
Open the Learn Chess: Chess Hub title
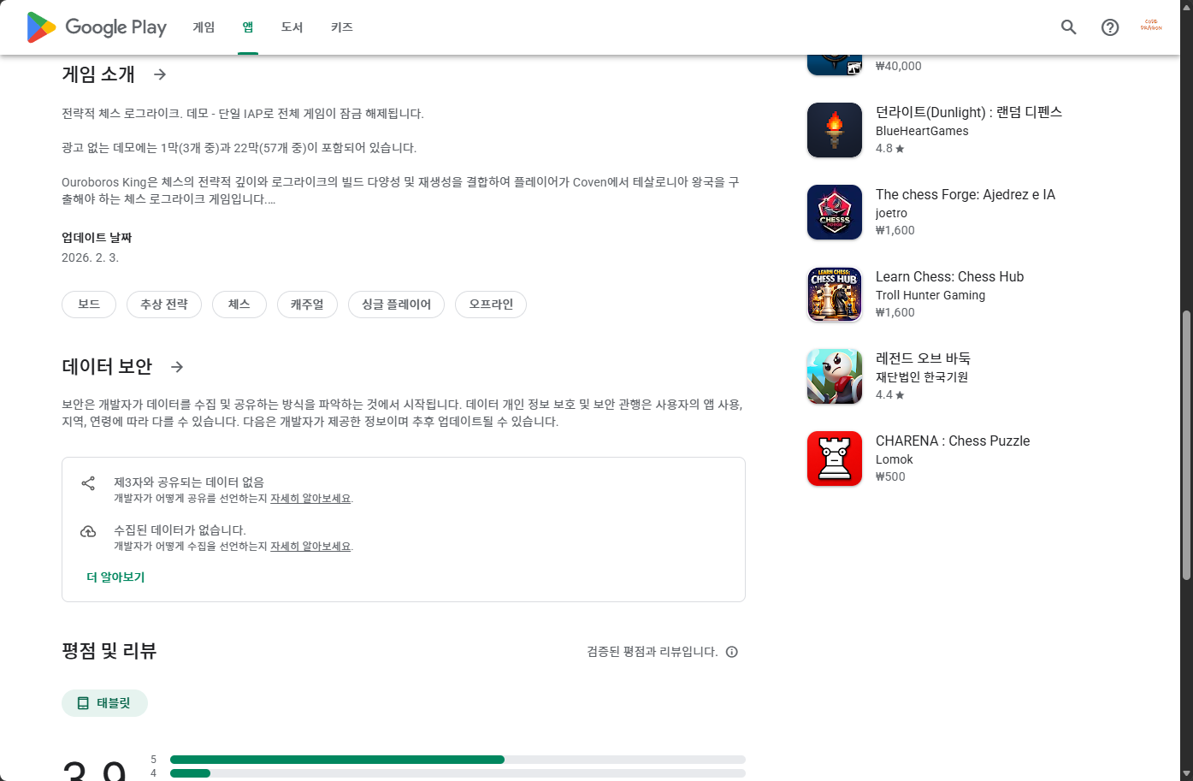click(949, 276)
